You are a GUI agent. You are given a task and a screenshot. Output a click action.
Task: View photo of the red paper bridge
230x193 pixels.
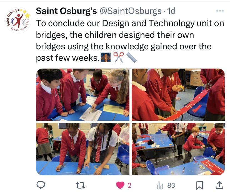coord(178,95)
